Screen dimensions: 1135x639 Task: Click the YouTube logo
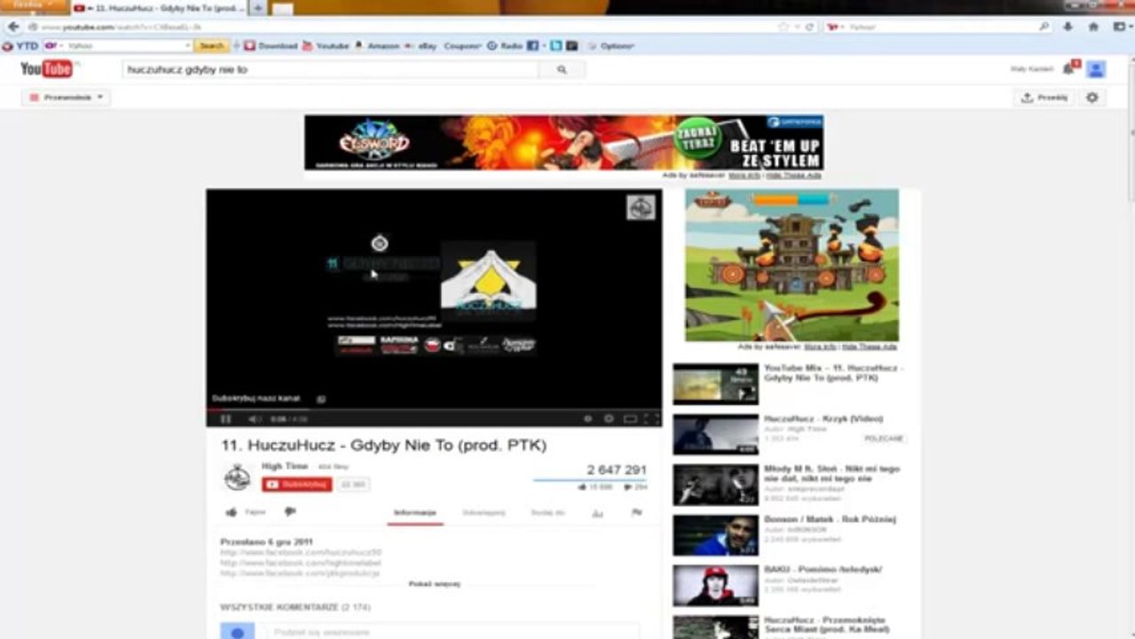click(46, 68)
